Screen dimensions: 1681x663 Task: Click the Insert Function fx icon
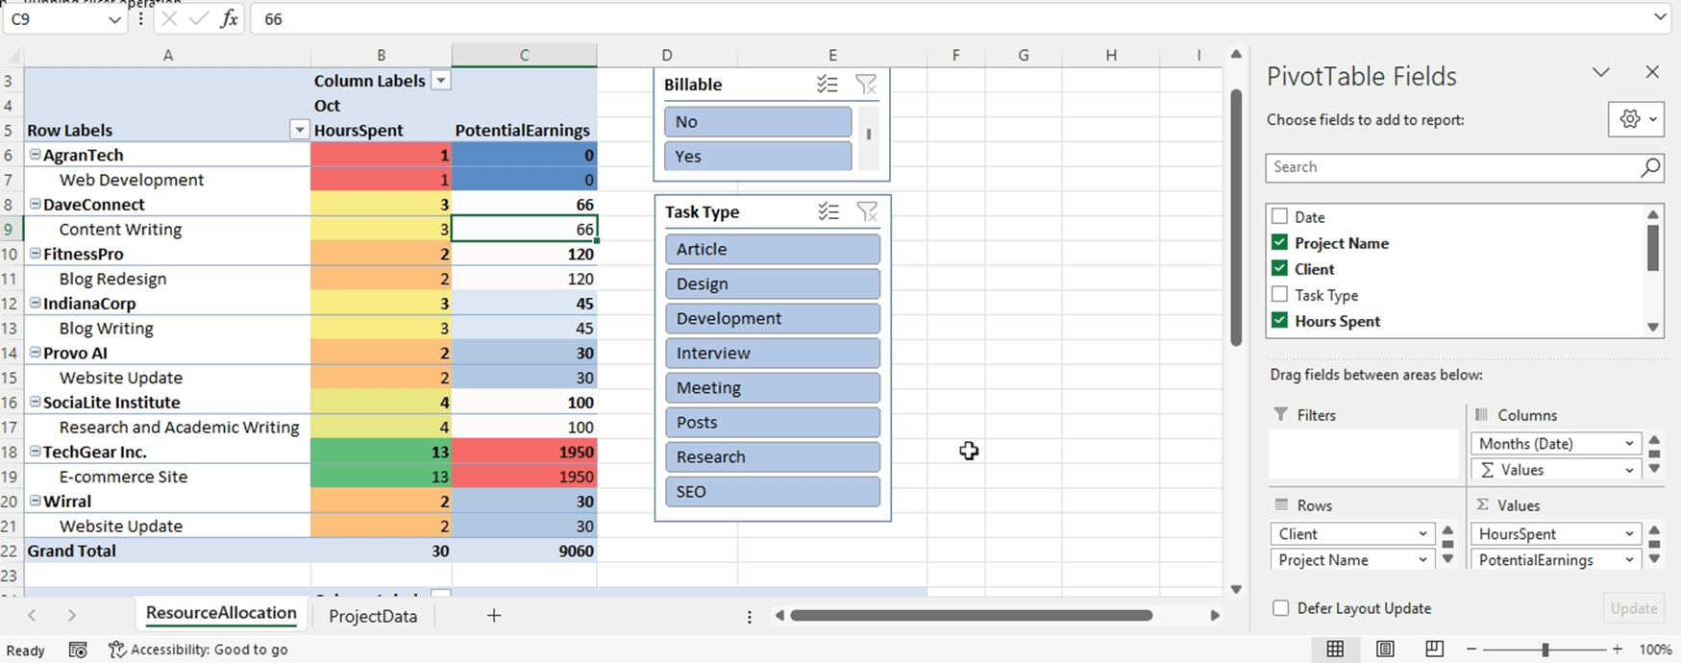[x=229, y=19]
